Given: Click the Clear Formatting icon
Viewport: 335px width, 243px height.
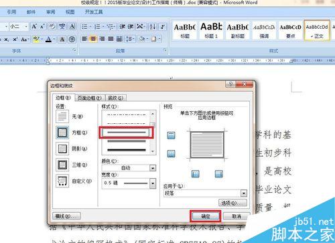Looking at the screenshot, I should click(52, 27).
